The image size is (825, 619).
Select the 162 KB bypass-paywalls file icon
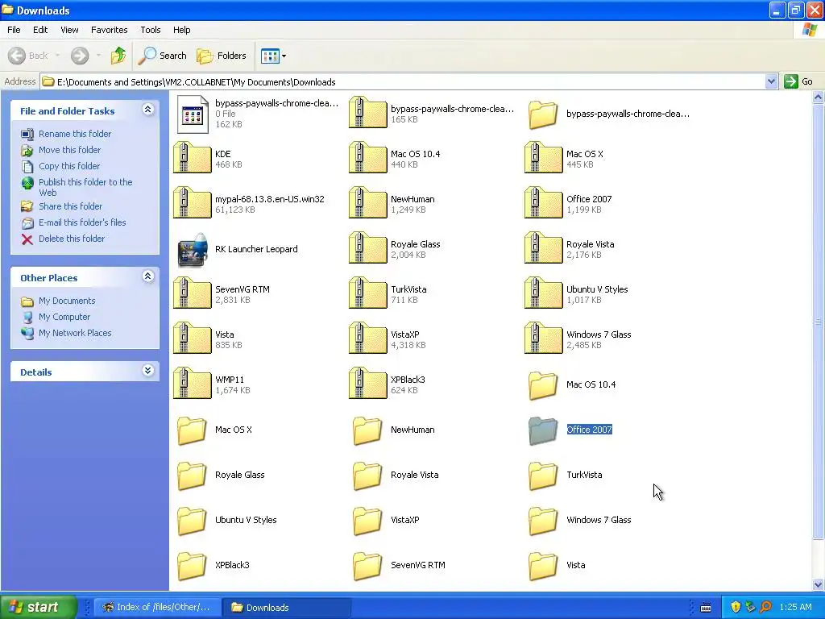click(x=192, y=114)
